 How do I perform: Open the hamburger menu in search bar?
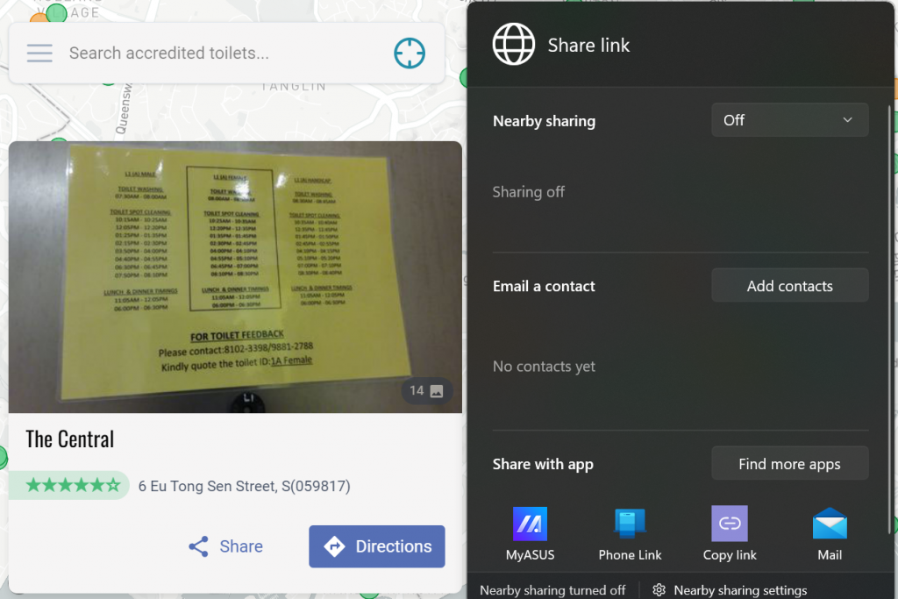tap(39, 53)
